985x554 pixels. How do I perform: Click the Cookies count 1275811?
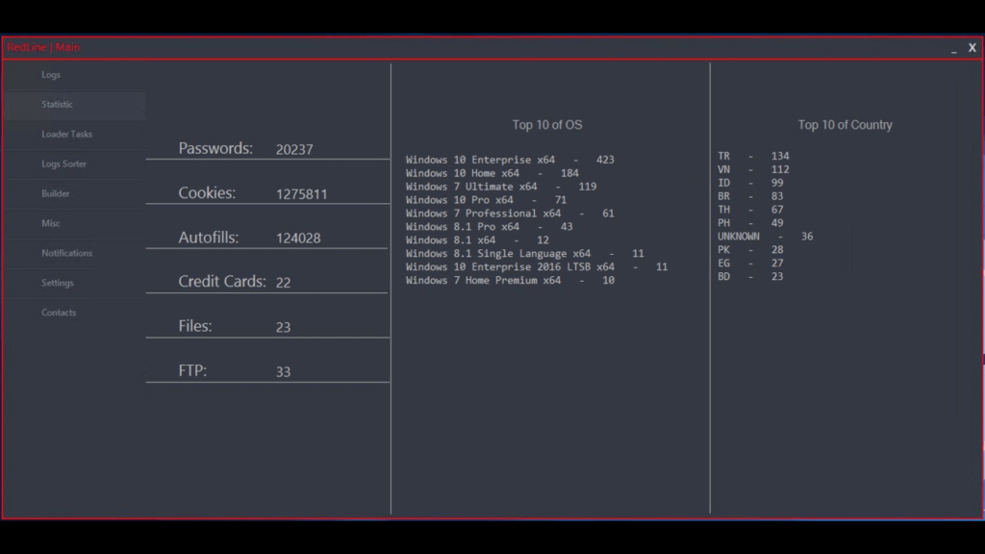pos(301,194)
